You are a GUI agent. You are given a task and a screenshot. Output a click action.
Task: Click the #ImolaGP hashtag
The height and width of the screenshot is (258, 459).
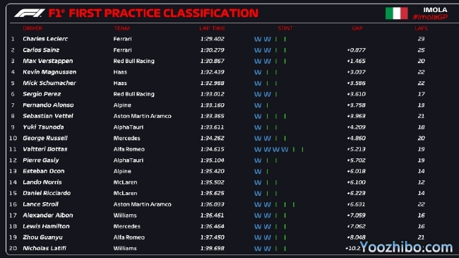[430, 17]
